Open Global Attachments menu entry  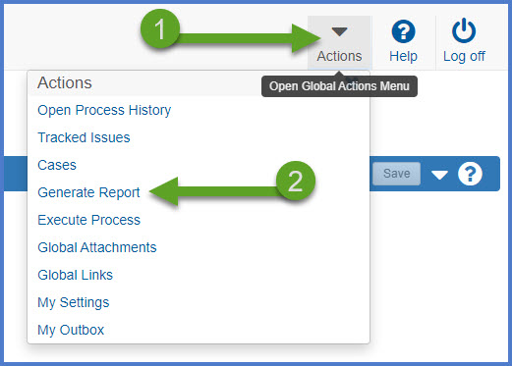point(97,247)
